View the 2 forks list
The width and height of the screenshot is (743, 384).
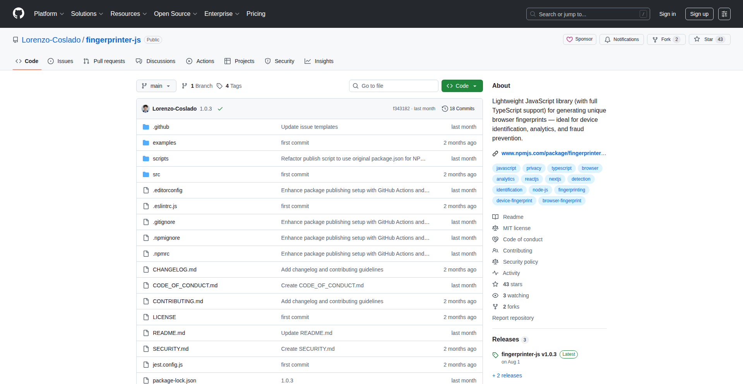coord(506,307)
